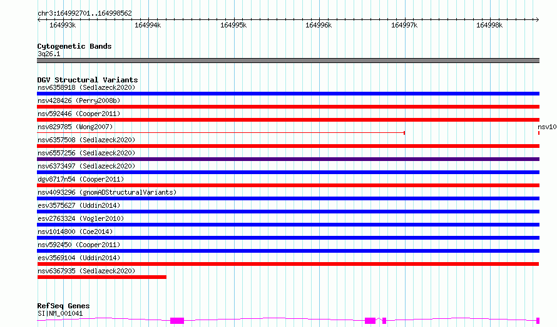The height and width of the screenshot is (327, 557).
Task: Click the second magenta SI exon block
Action: coord(370,321)
